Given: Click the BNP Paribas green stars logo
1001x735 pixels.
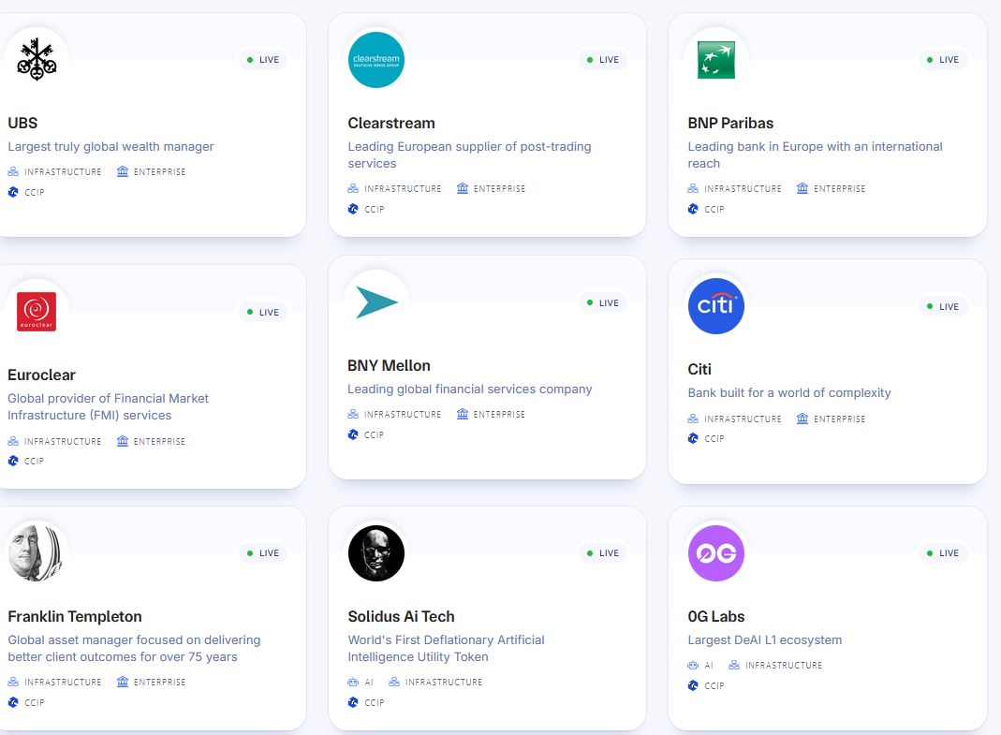Looking at the screenshot, I should (x=715, y=59).
